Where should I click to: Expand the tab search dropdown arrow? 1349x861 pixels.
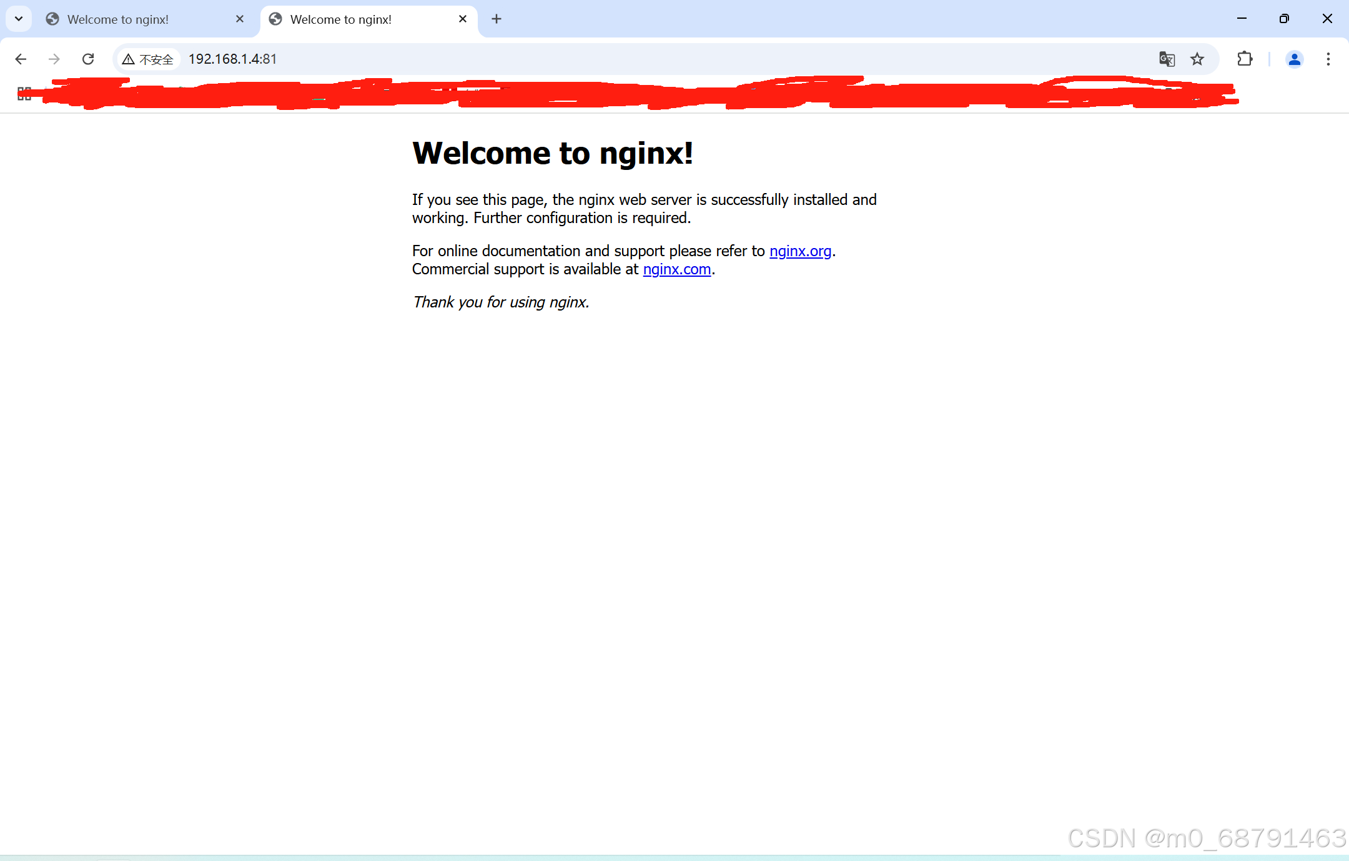19,19
